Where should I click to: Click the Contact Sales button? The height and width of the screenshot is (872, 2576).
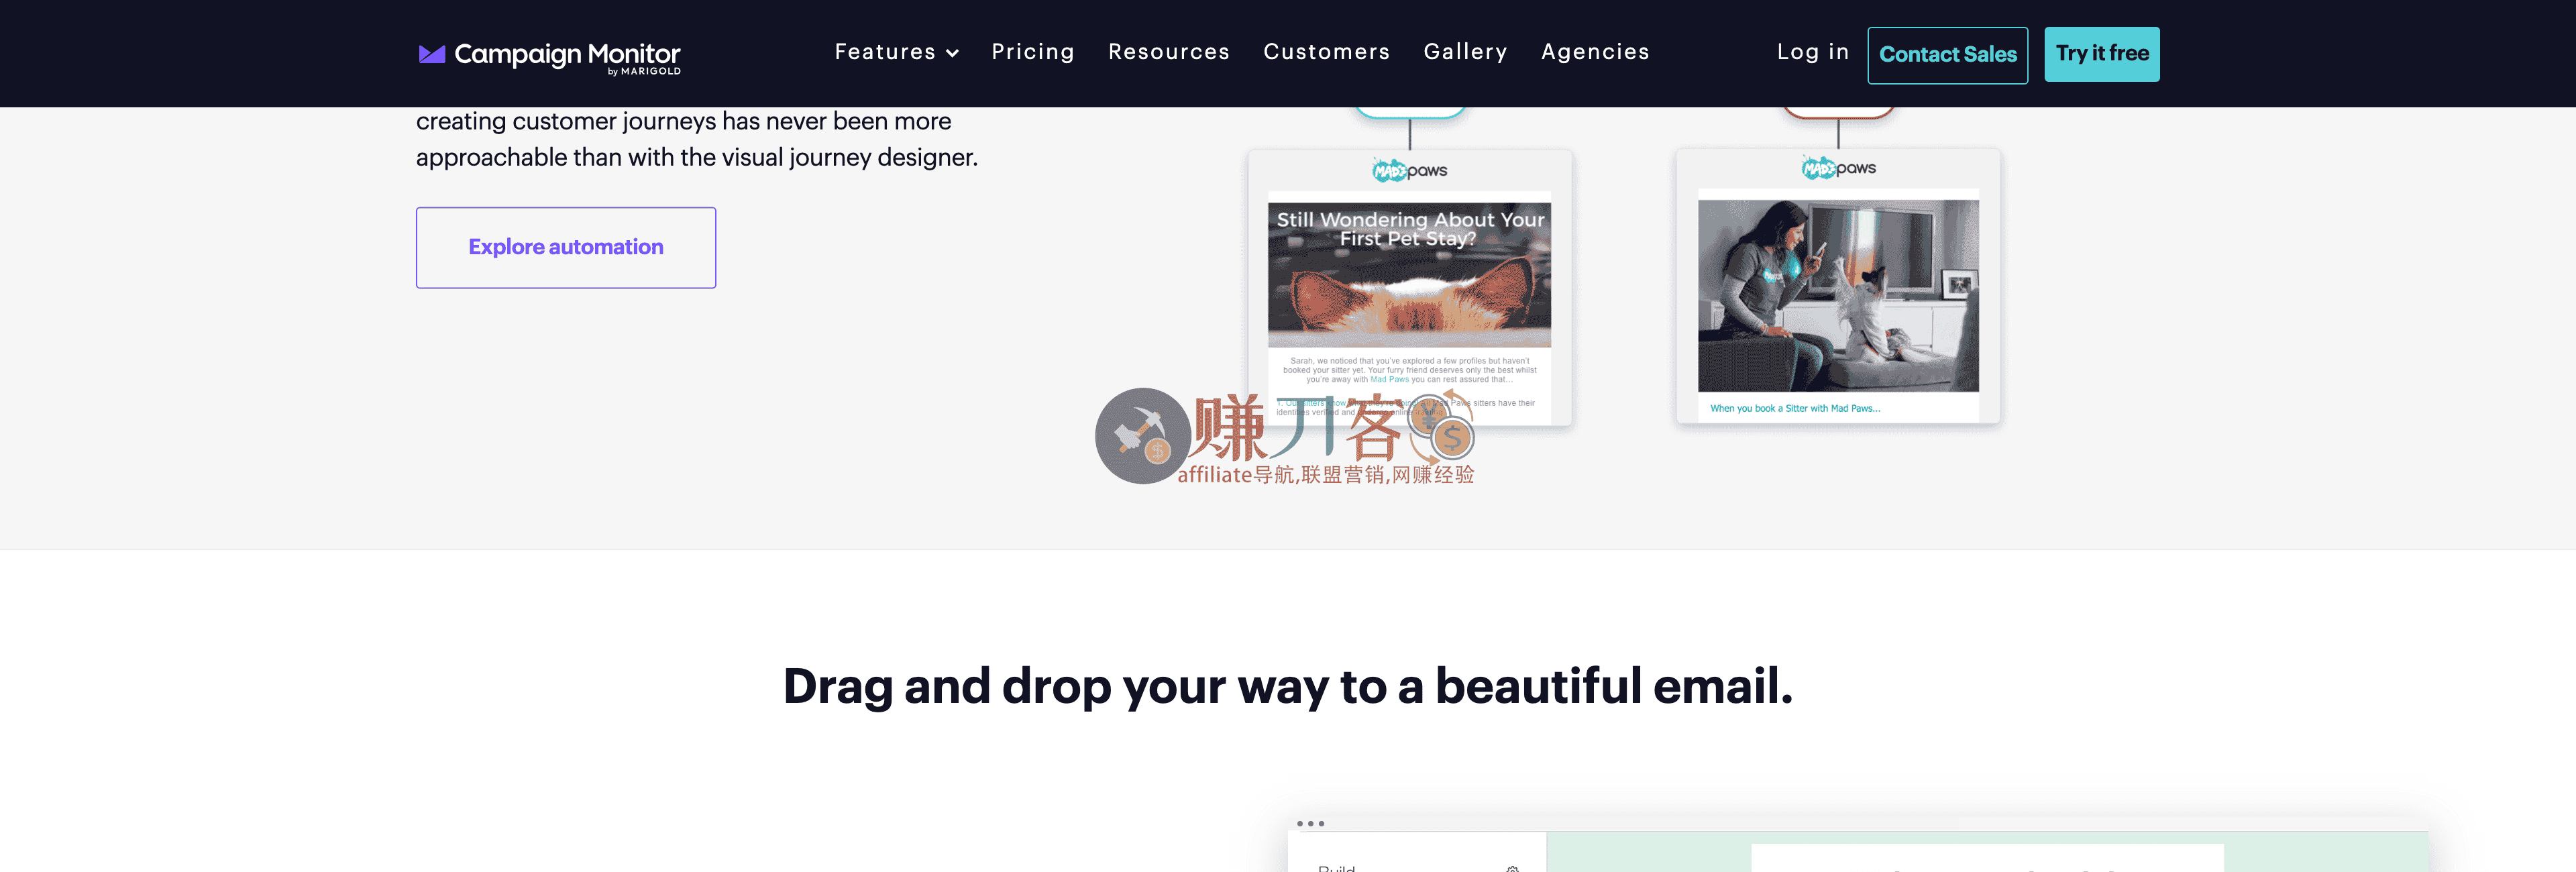point(1947,55)
